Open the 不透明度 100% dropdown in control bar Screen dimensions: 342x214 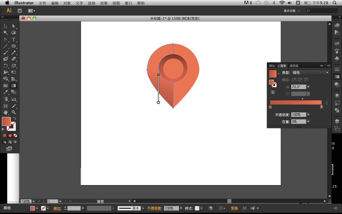[181, 208]
